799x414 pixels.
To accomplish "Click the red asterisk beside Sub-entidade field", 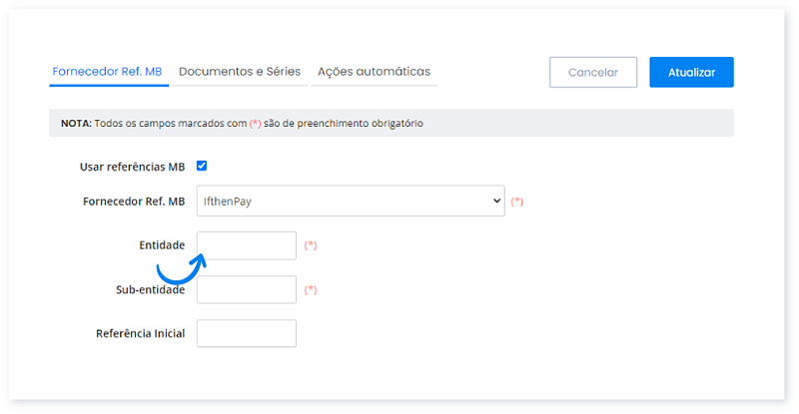I will click(311, 290).
